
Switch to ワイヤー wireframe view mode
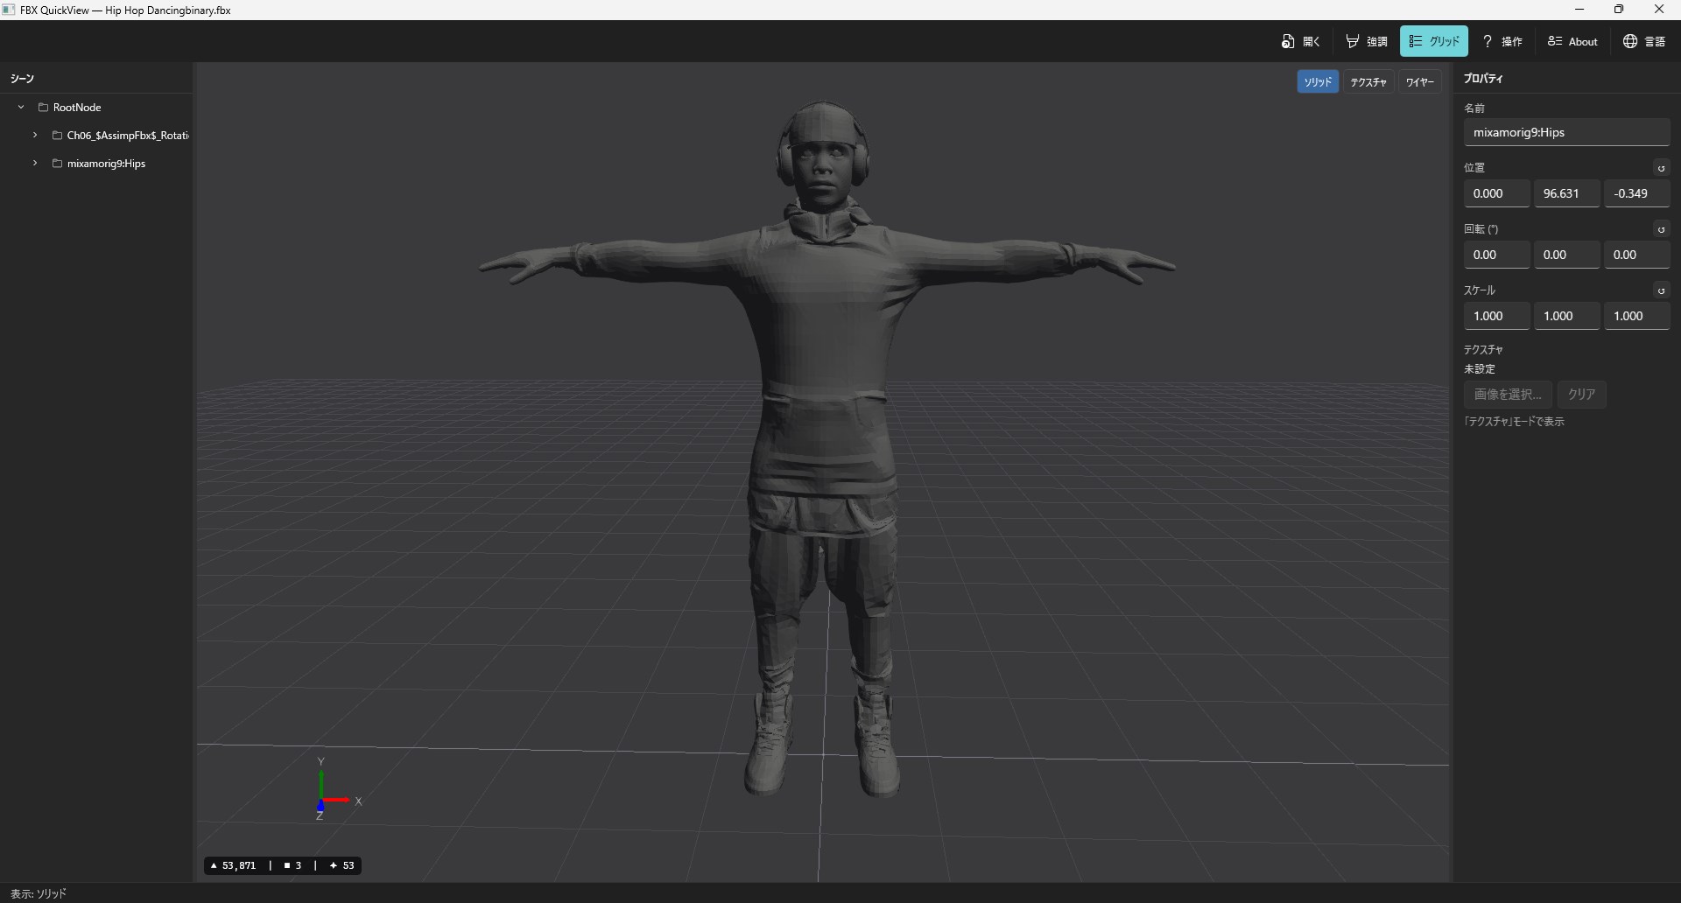tap(1419, 81)
